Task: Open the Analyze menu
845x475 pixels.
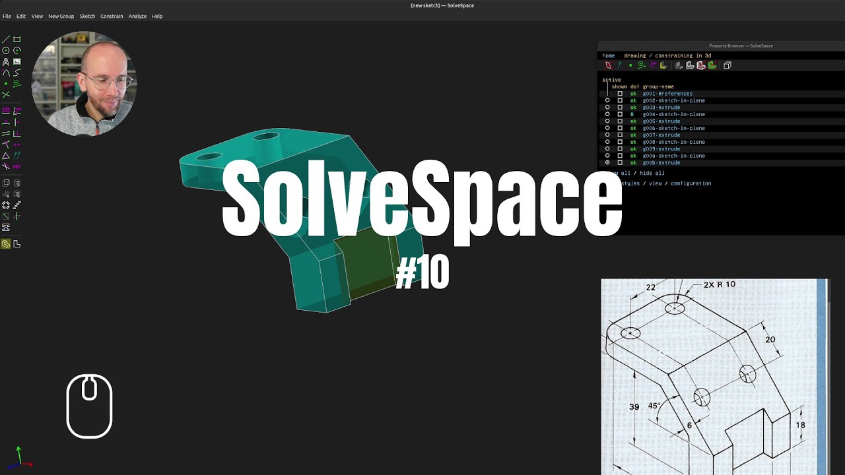Action: coord(137,16)
